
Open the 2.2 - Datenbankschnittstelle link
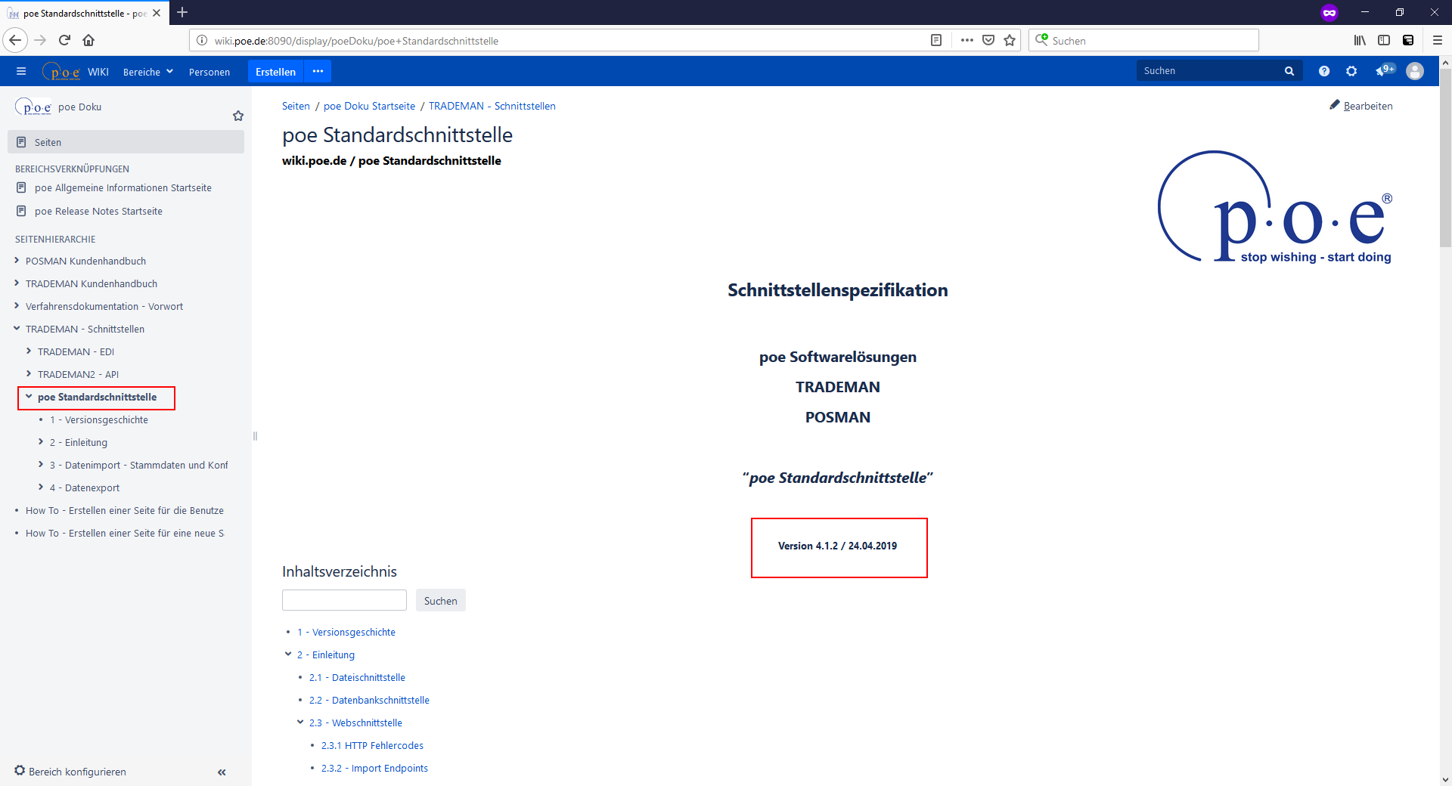click(380, 700)
